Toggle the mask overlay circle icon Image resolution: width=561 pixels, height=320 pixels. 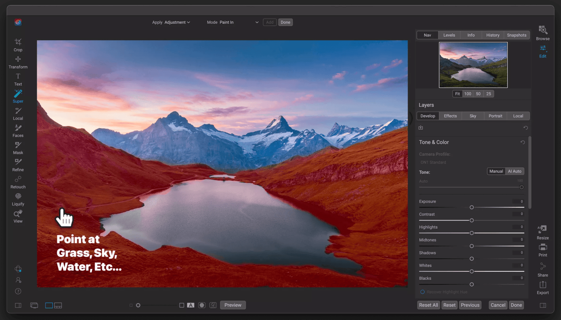tap(202, 305)
